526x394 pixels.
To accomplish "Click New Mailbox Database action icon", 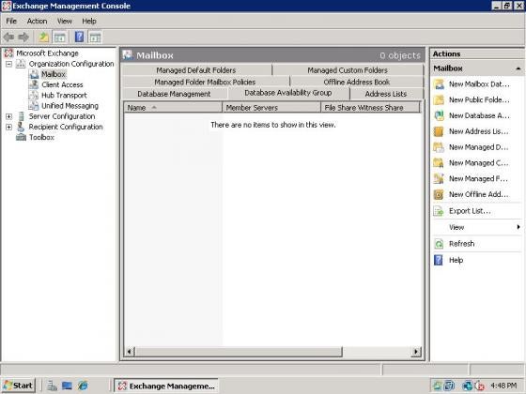I will coord(439,84).
